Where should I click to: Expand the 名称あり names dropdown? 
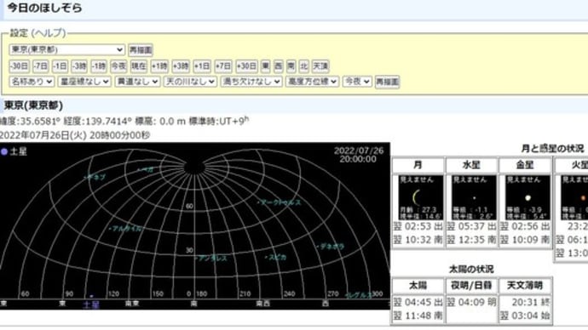pos(32,82)
